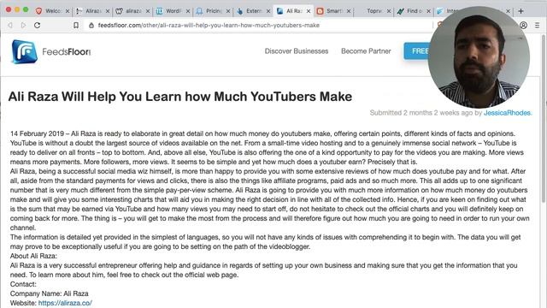
Task: Switch to the Smart tab
Action: (x=333, y=11)
